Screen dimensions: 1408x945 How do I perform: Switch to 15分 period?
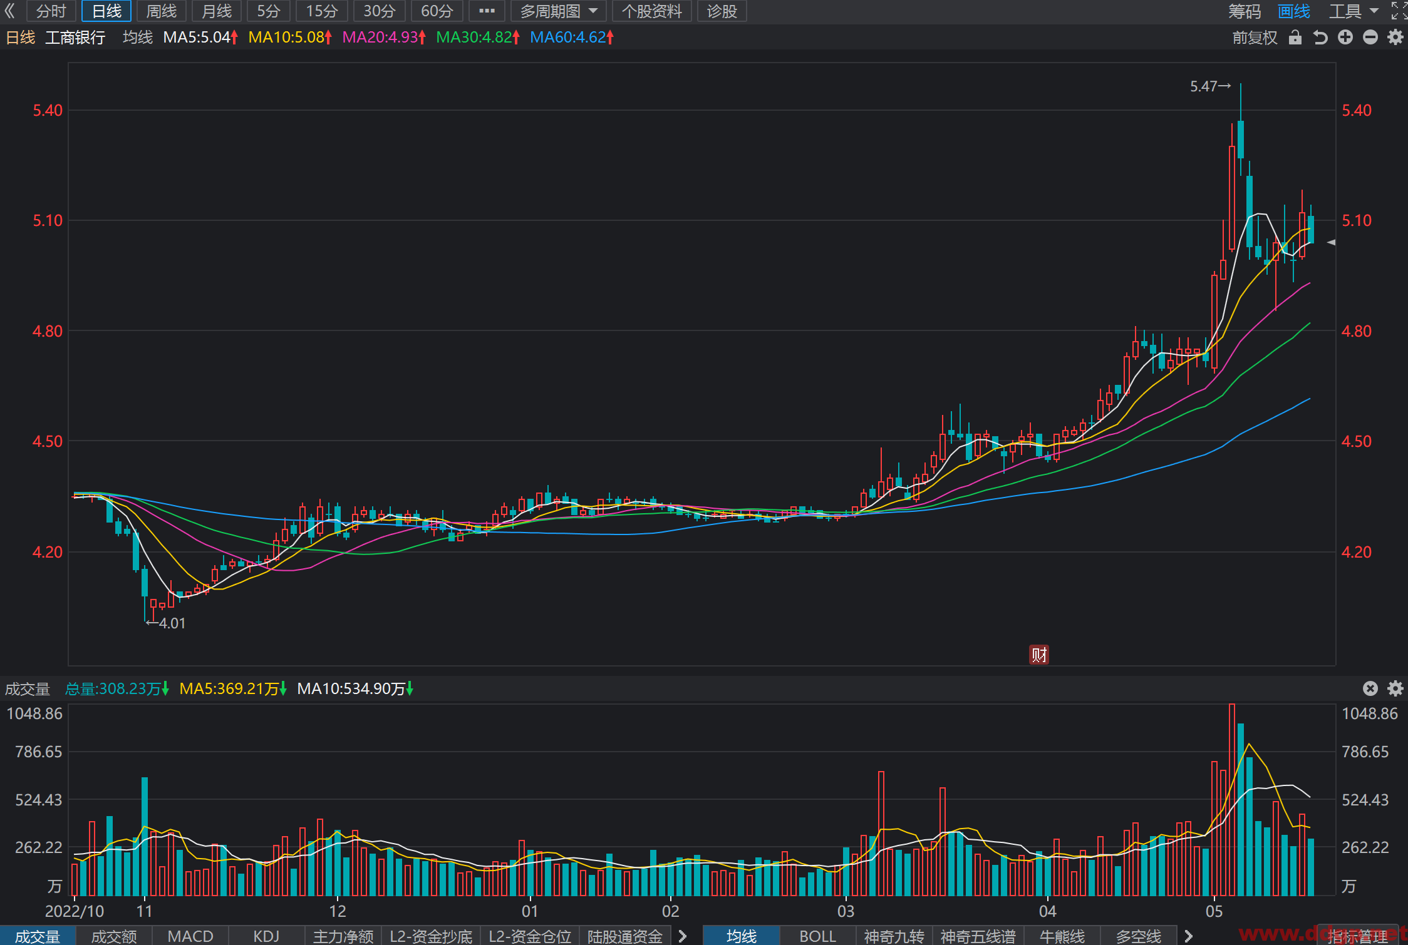pyautogui.click(x=322, y=11)
